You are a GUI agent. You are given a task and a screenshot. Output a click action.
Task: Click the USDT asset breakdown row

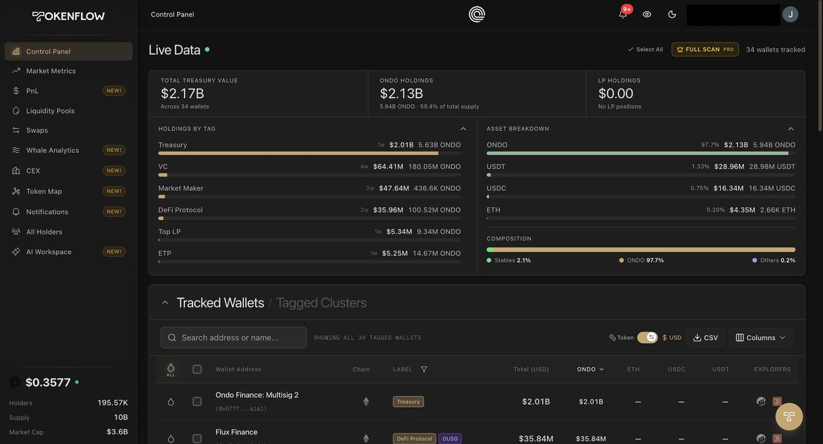pyautogui.click(x=641, y=169)
